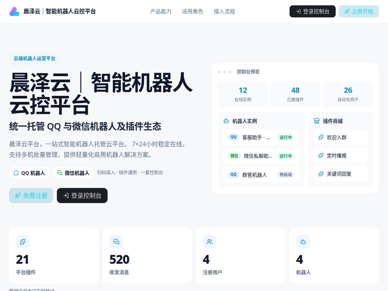Click the 21 平台插件 value
Image resolution: width=388 pixels, height=291 pixels.
(22, 259)
